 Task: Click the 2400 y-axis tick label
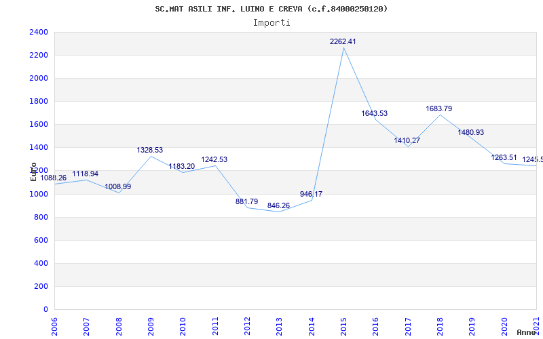click(x=39, y=32)
